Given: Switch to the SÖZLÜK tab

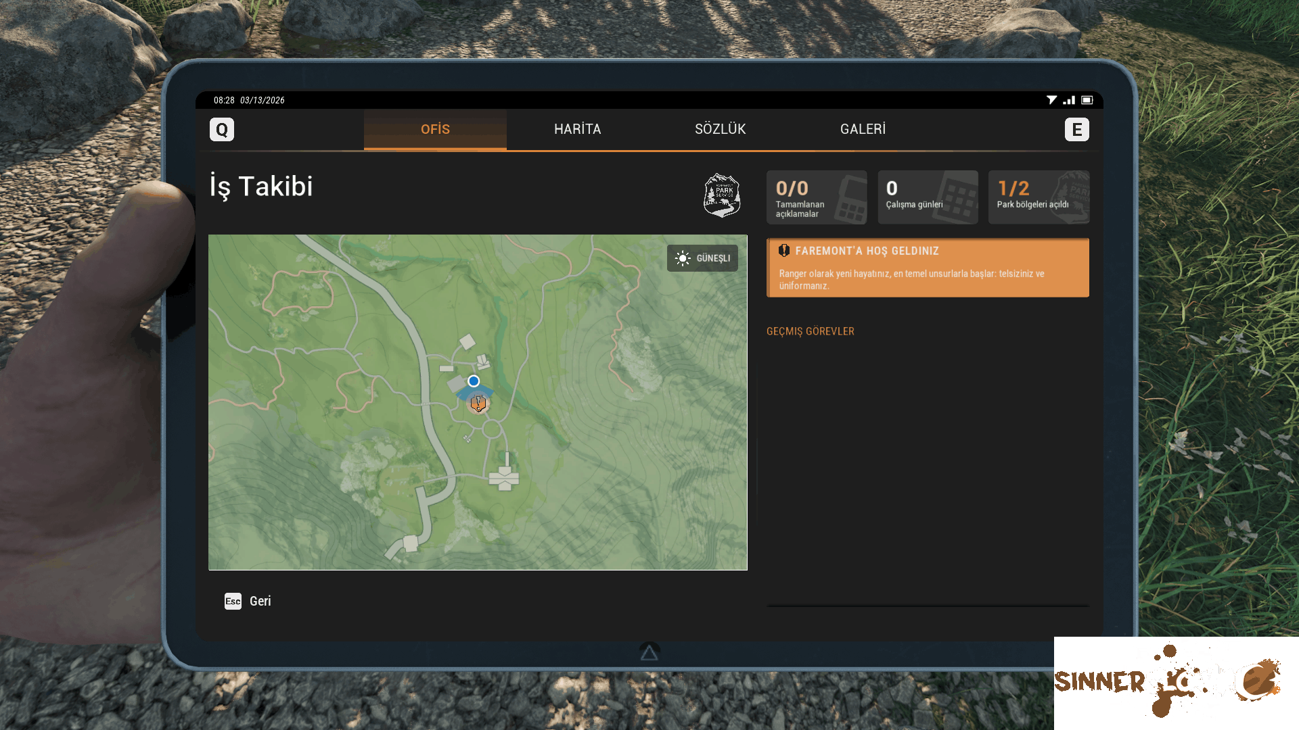Looking at the screenshot, I should 720,129.
